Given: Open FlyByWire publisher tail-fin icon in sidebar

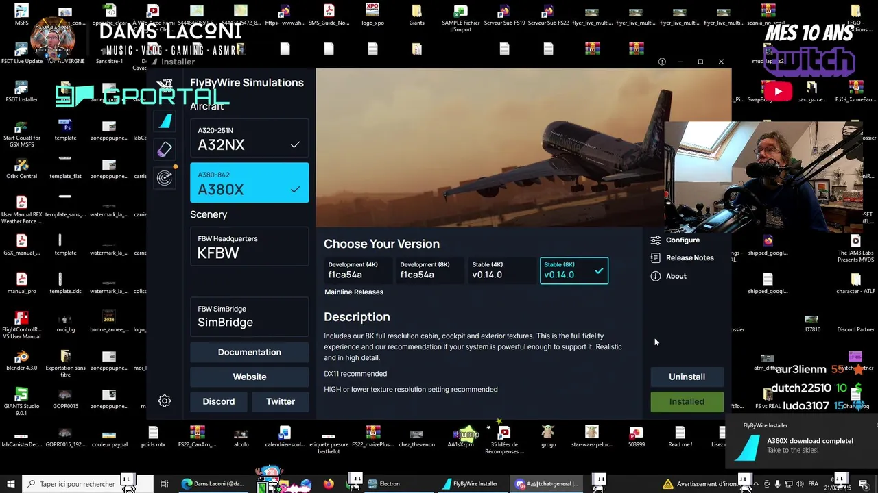Looking at the screenshot, I should click(165, 122).
